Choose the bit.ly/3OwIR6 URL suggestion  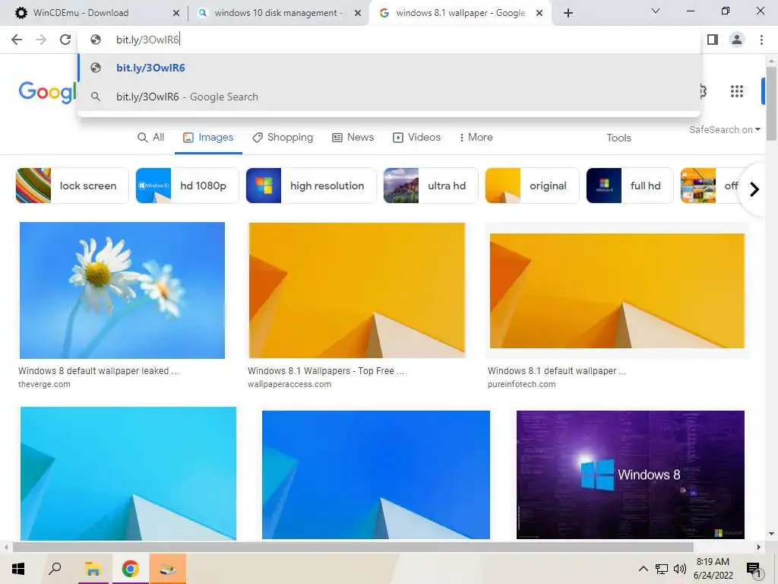tap(389, 68)
